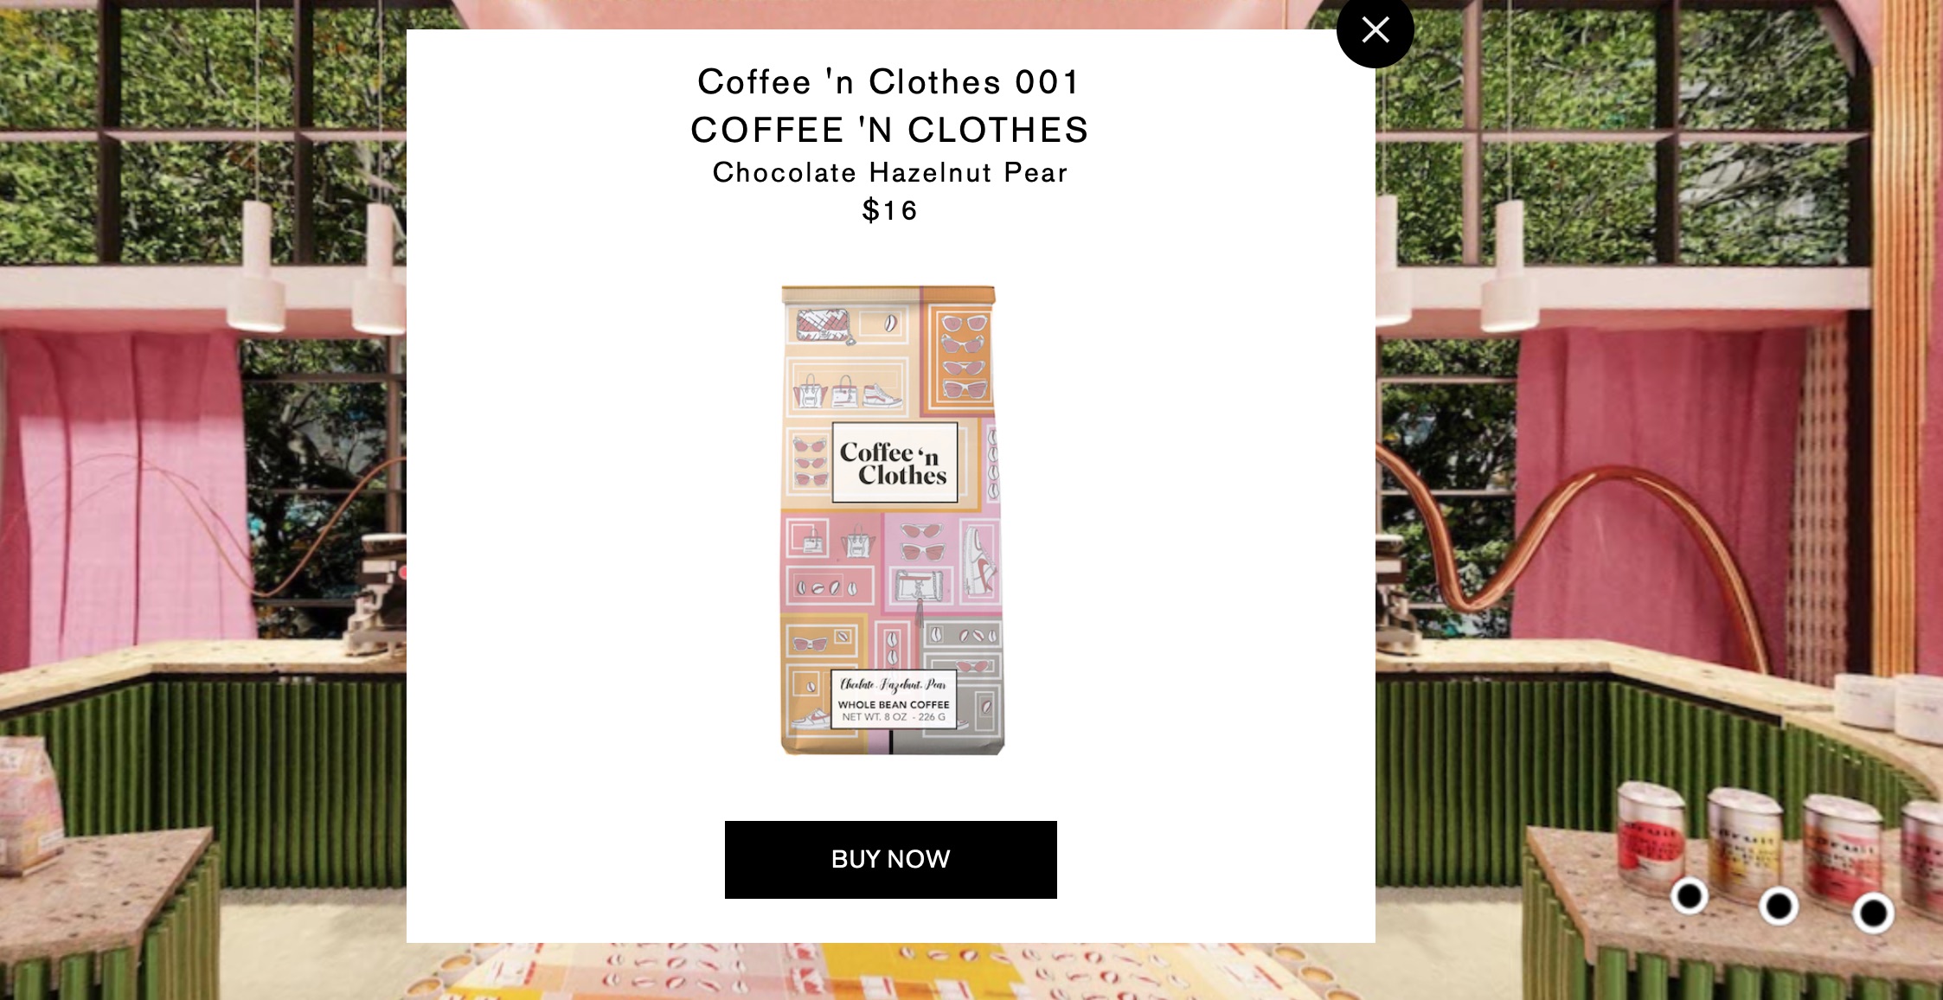
Task: Close the product popup with the X
Action: [1375, 30]
